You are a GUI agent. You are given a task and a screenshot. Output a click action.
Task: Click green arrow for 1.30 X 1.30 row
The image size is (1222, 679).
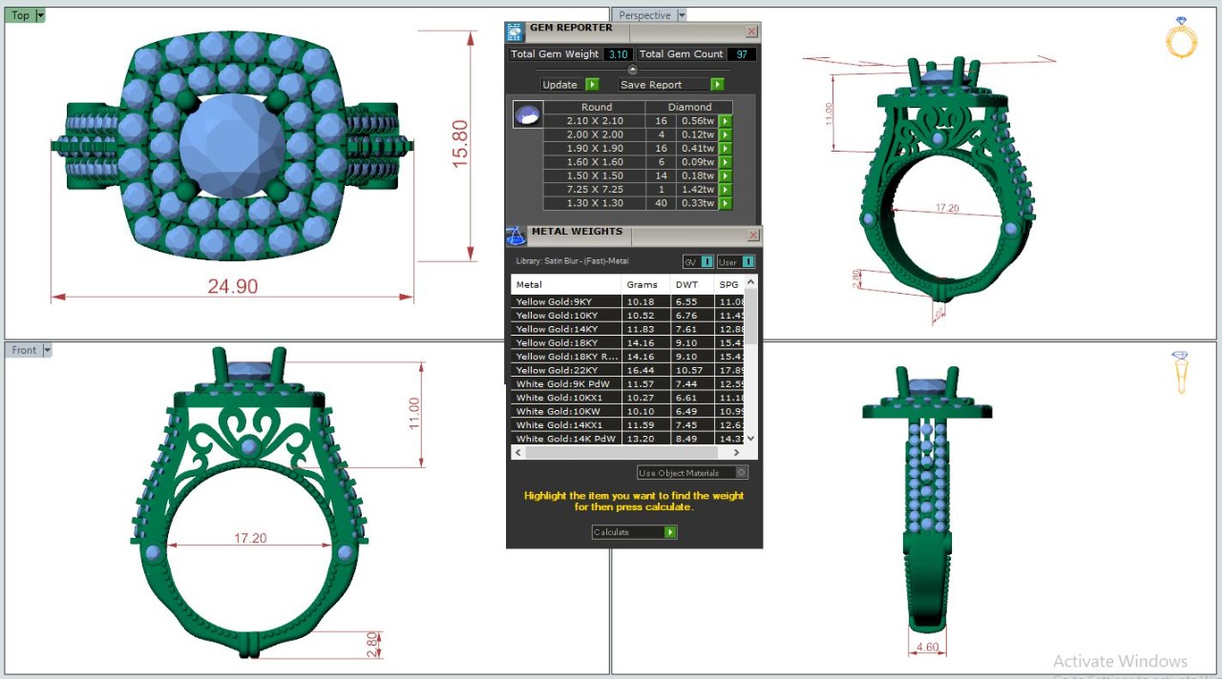(725, 203)
